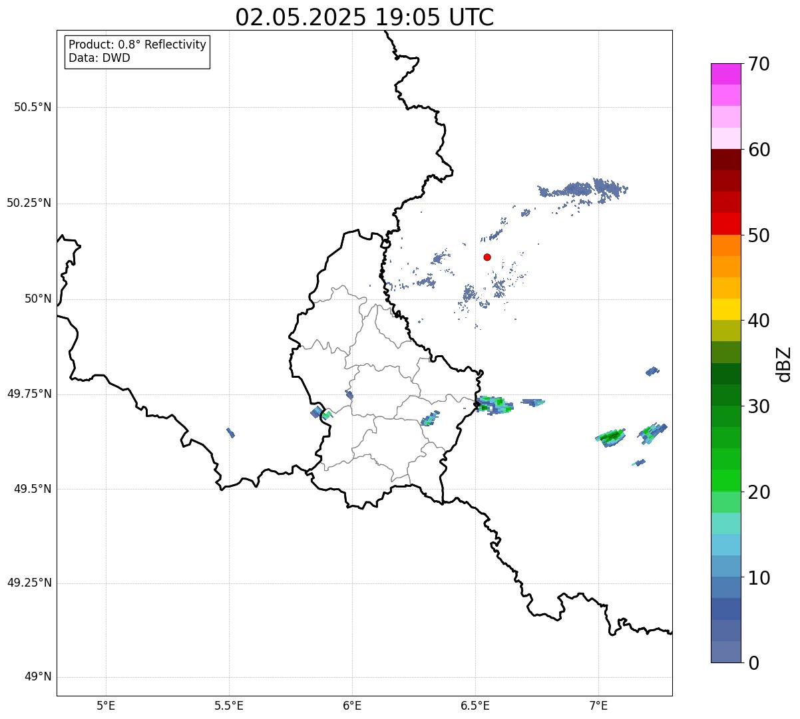
Task: Click the 6.5°E longitude label
Action: [x=475, y=705]
